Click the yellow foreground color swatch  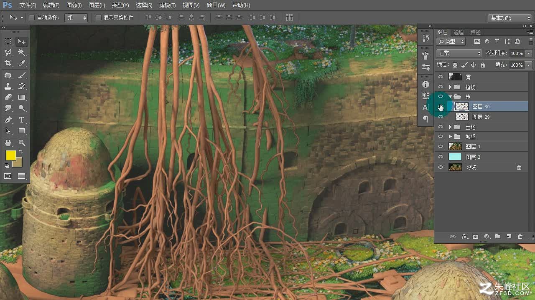tap(10, 155)
